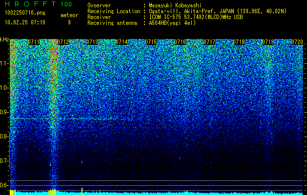
Task: Click the meteor count label
Action: (x=69, y=15)
